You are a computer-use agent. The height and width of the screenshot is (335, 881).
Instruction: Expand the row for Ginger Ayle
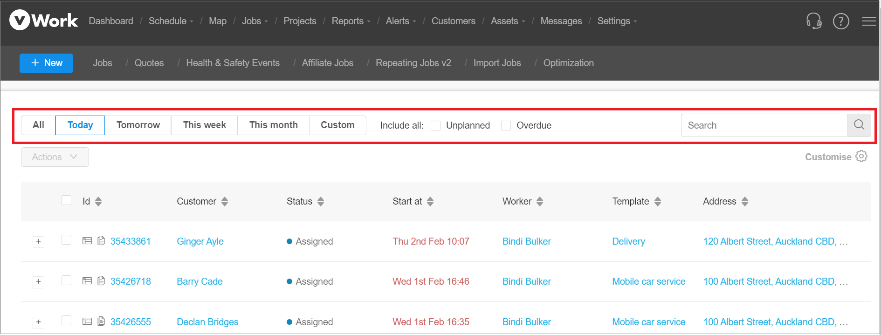click(39, 242)
